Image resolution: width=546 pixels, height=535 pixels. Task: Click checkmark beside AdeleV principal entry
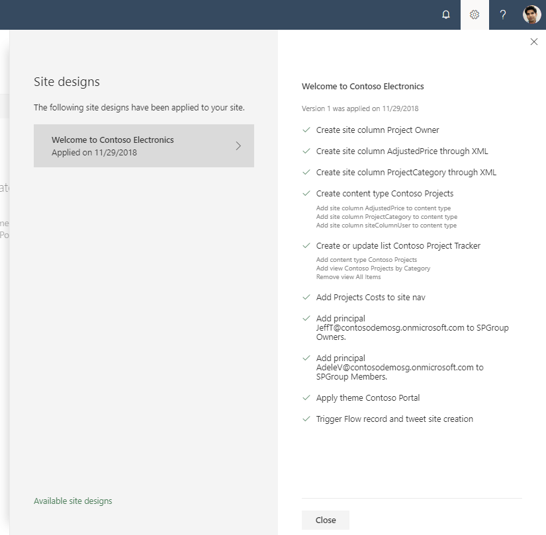point(306,358)
